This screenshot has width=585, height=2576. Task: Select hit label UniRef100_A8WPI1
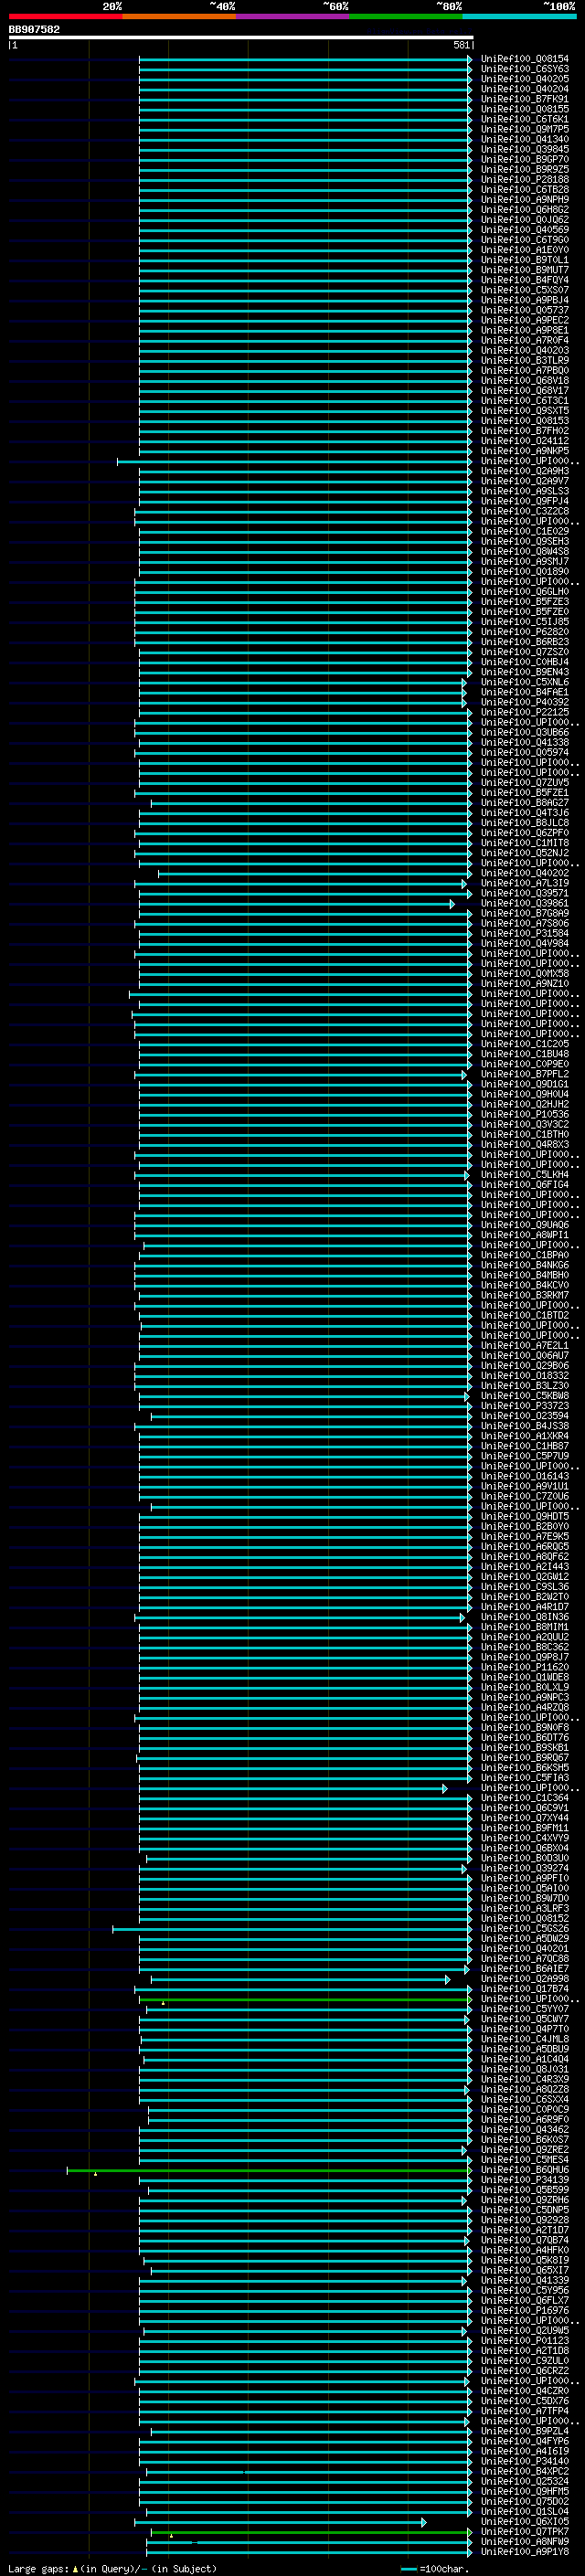pyautogui.click(x=525, y=1235)
